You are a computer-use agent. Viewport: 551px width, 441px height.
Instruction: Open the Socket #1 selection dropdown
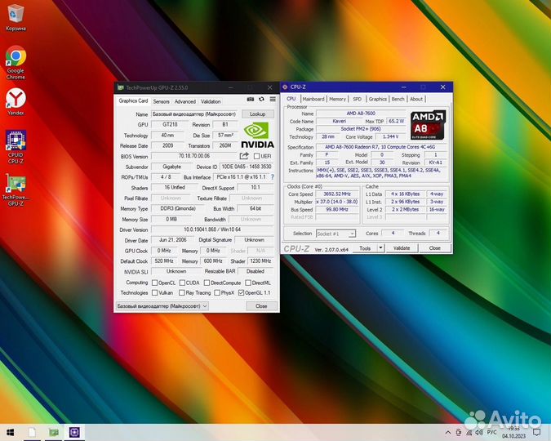click(x=335, y=234)
